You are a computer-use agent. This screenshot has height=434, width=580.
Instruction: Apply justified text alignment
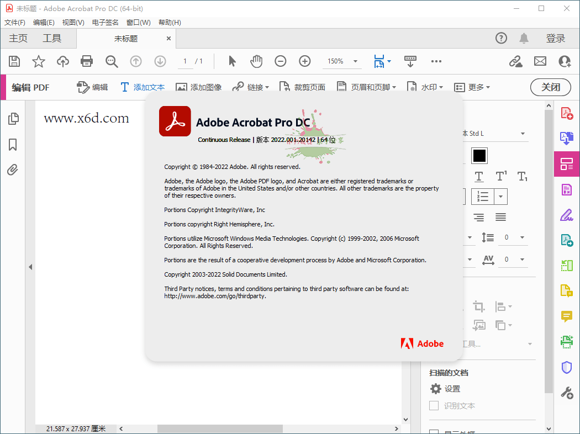pyautogui.click(x=500, y=218)
